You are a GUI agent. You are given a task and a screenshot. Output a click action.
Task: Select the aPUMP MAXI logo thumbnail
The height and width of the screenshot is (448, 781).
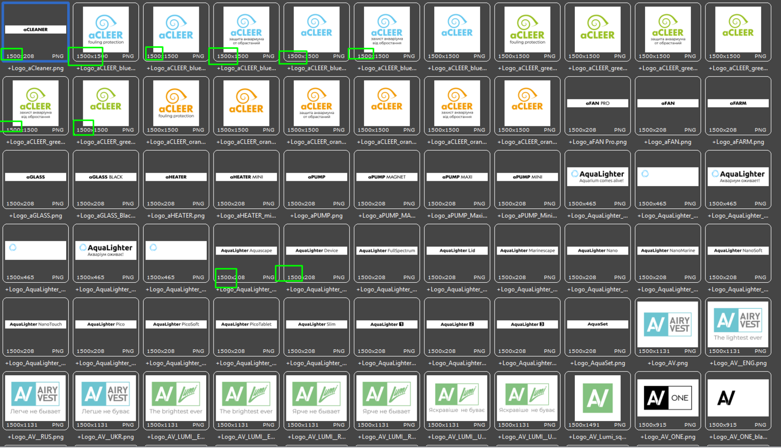pos(457,179)
